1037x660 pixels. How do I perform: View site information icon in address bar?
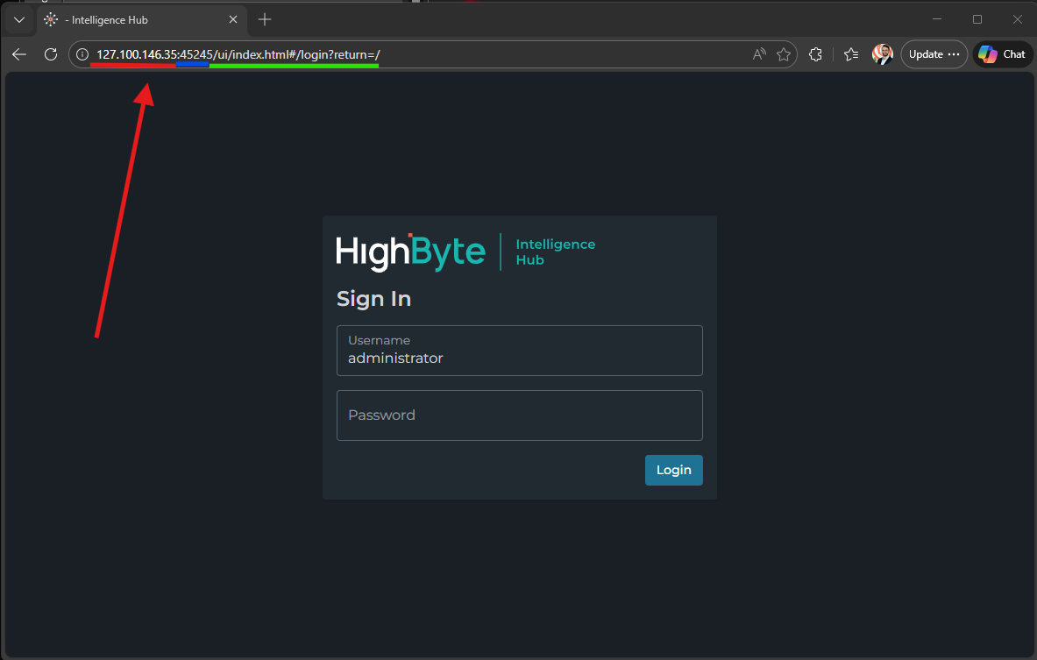(82, 54)
